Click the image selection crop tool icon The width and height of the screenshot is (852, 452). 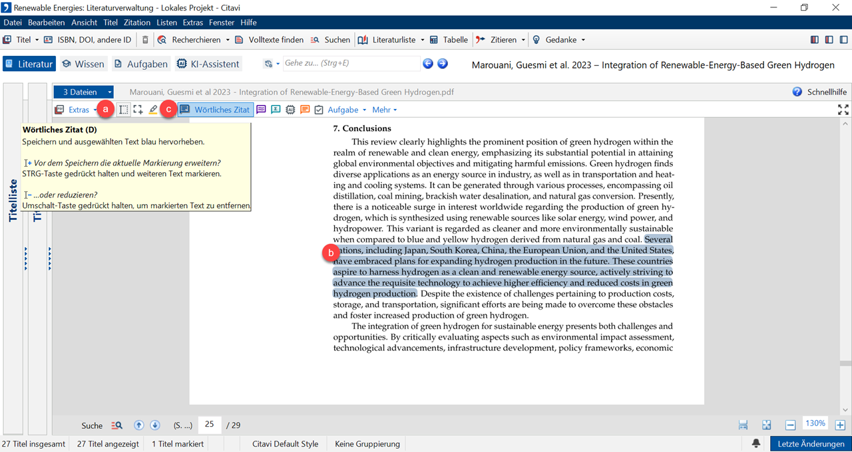pos(138,110)
